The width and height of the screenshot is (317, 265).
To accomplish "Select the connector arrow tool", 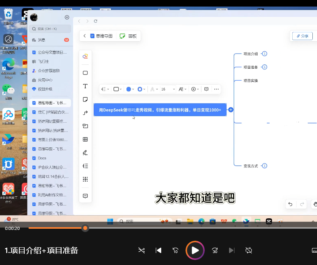I will pyautogui.click(x=85, y=113).
